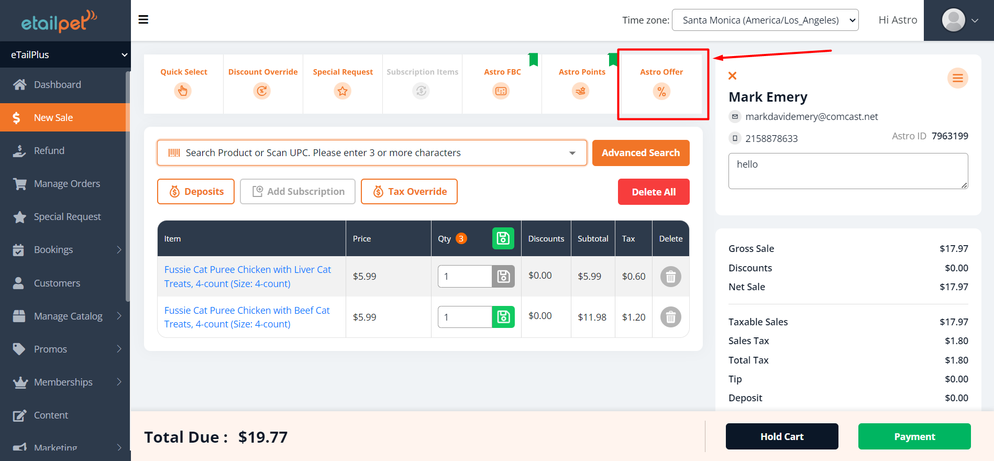994x461 pixels.
Task: Click the Special Request star tile
Action: coord(343,91)
